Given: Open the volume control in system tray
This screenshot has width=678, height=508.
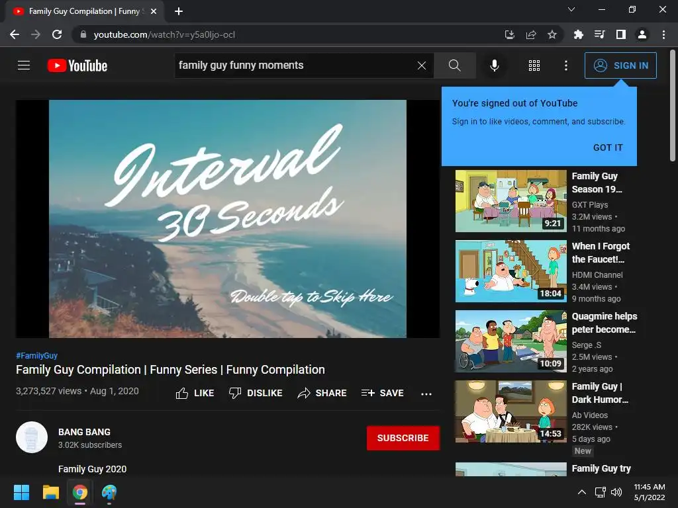Looking at the screenshot, I should (616, 492).
